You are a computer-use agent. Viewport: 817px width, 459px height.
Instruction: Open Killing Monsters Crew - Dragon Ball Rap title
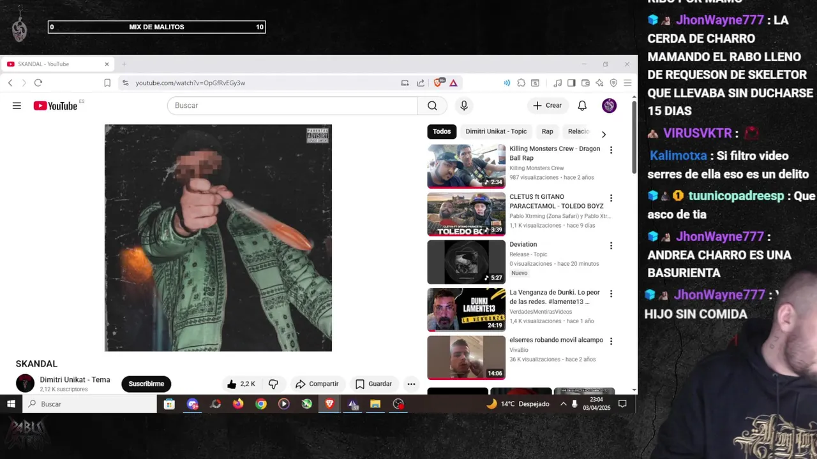point(555,153)
